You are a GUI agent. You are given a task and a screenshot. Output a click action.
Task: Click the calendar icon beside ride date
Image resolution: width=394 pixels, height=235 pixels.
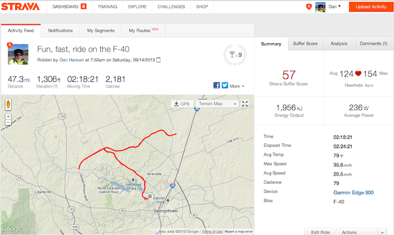pos(158,60)
